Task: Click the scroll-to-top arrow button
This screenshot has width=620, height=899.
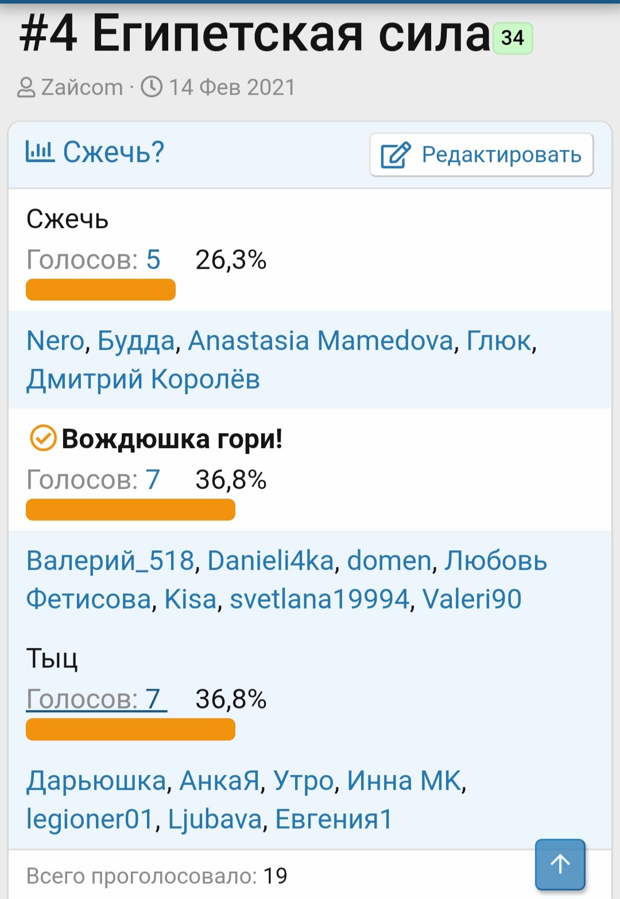Action: 560,864
